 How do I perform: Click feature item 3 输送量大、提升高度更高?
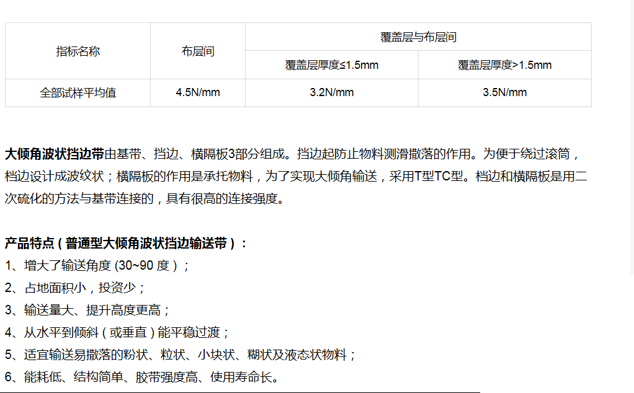coord(87,311)
